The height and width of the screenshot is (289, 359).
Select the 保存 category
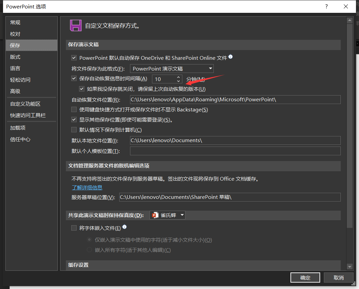[x=31, y=45]
